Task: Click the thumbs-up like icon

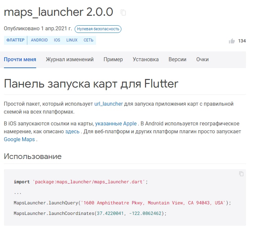Action: point(232,41)
